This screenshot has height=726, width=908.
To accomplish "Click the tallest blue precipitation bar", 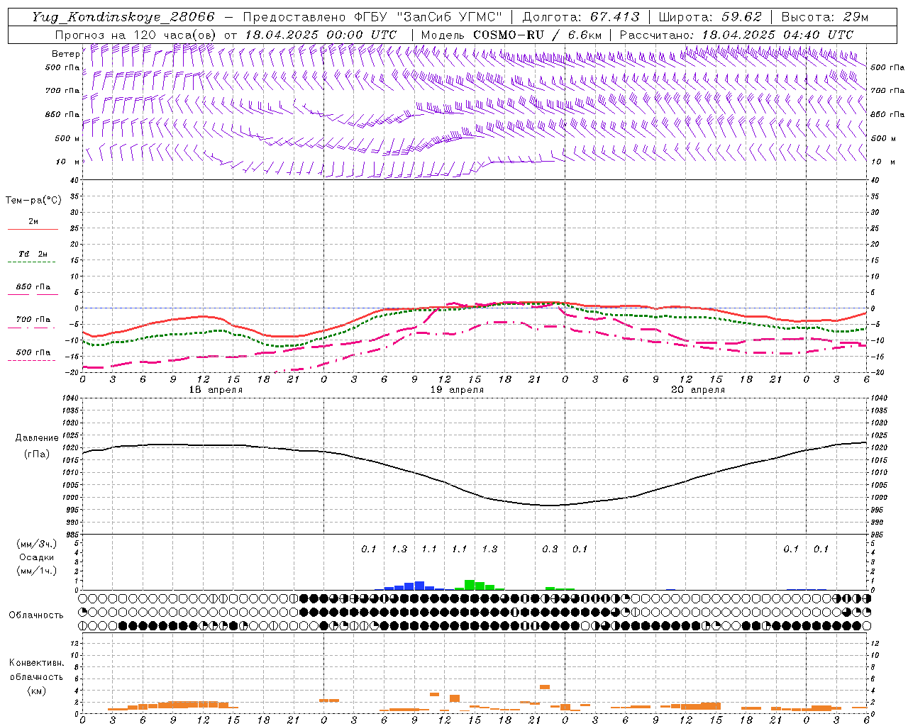I will [x=419, y=586].
